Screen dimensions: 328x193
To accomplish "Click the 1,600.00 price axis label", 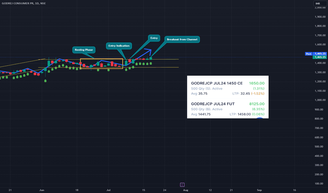I will click(x=320, y=45).
